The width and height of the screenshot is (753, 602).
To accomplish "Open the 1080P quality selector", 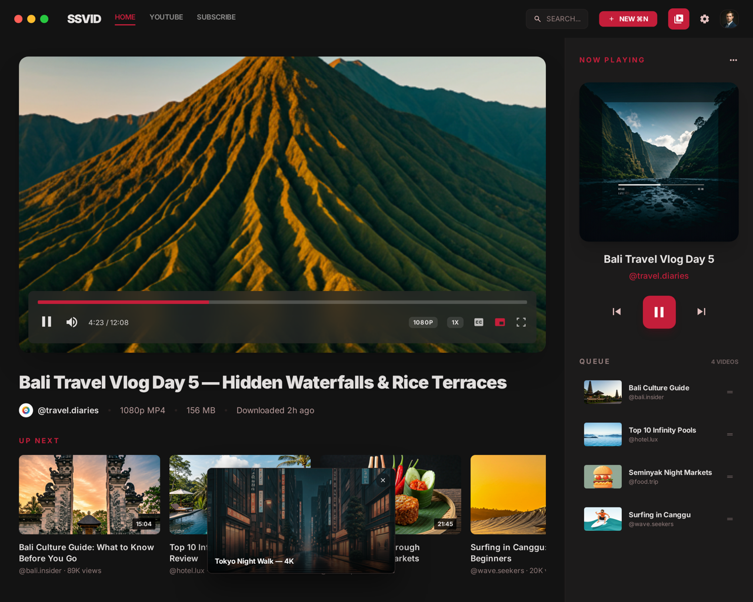I will (x=423, y=322).
